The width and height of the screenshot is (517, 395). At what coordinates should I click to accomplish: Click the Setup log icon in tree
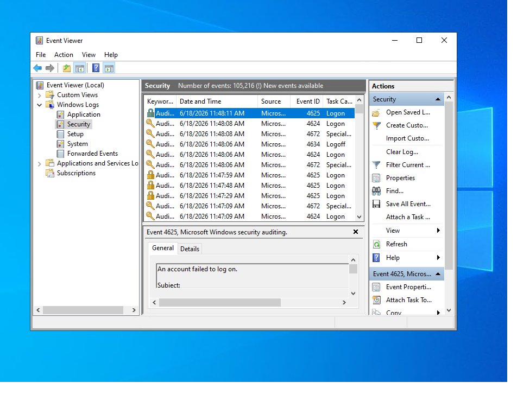pyautogui.click(x=60, y=134)
